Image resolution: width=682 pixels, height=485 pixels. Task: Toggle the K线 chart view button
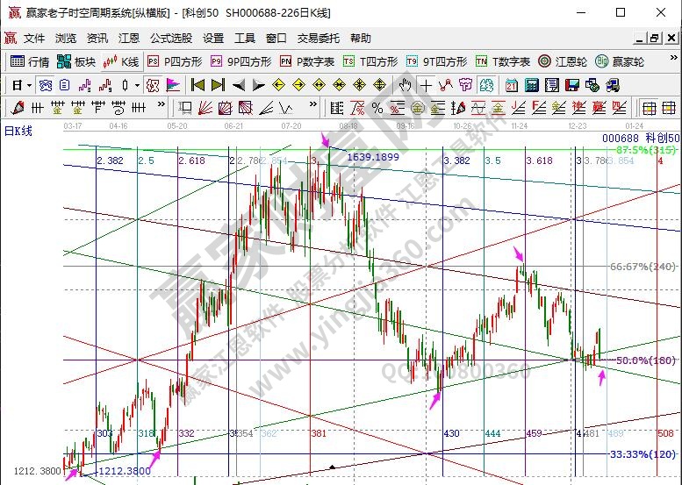(x=121, y=61)
